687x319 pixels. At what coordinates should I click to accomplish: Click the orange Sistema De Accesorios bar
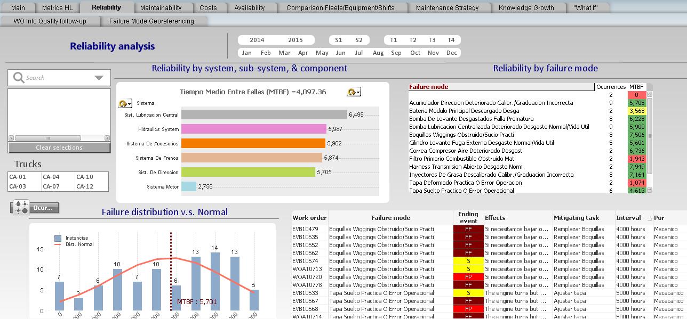click(x=253, y=143)
